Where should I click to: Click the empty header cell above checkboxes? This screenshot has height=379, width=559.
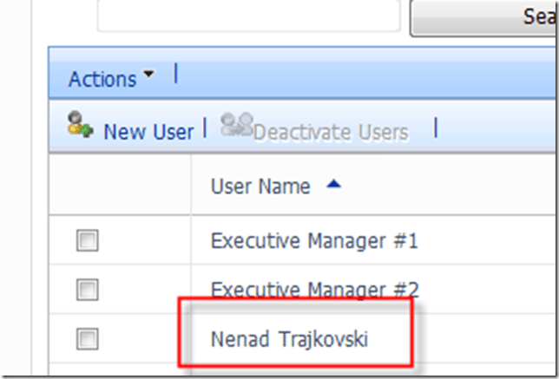pos(120,186)
